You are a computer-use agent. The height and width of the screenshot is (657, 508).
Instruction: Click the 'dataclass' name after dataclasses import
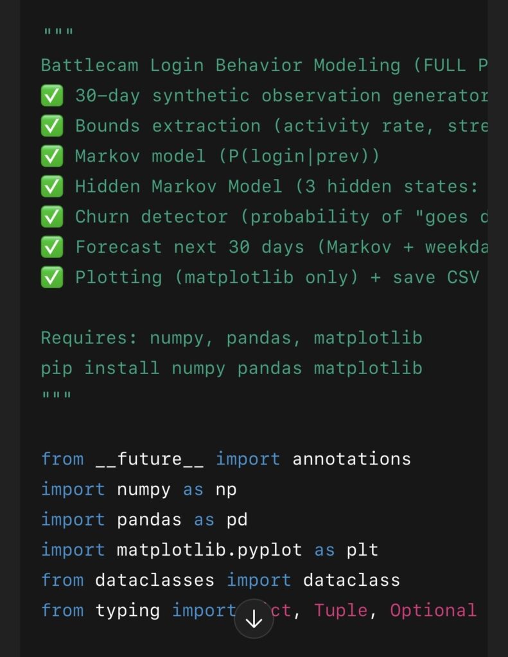click(351, 580)
